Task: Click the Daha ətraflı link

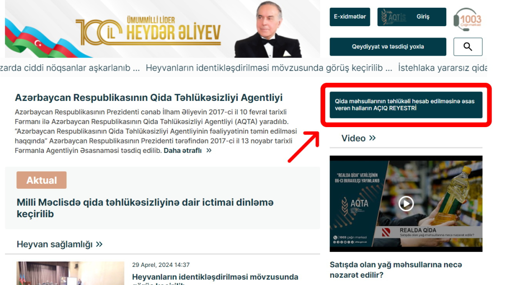Action: pos(183,150)
